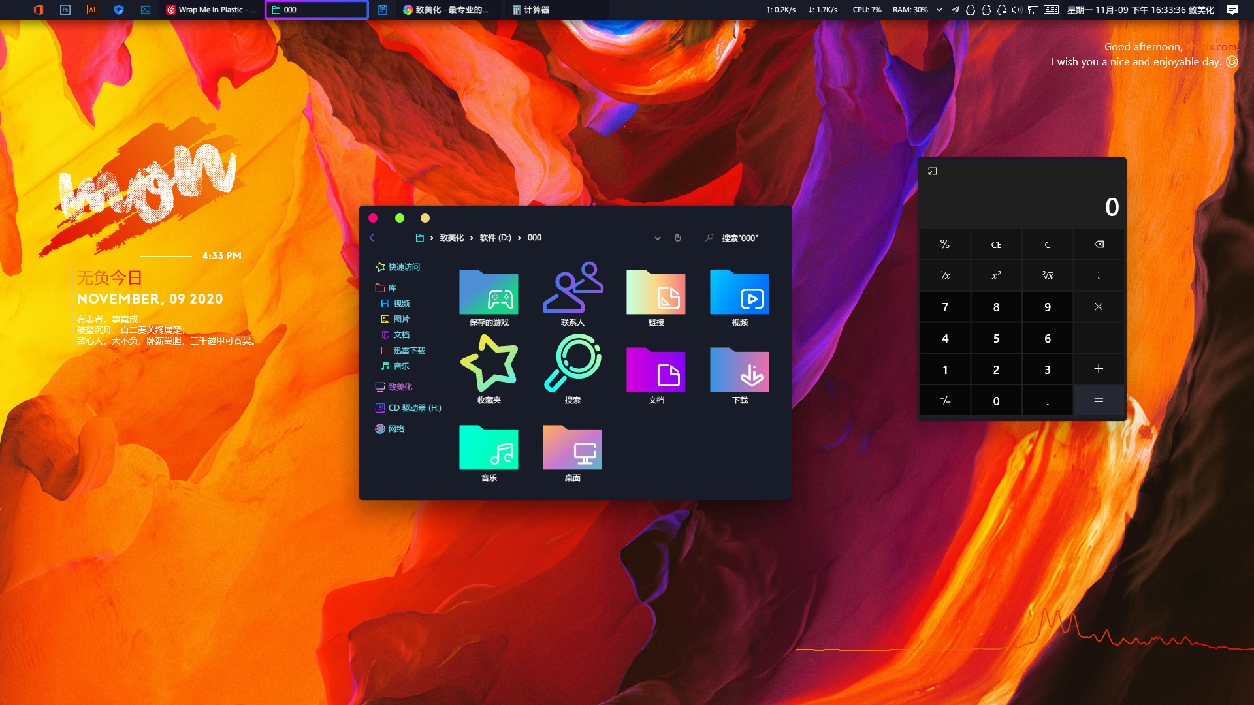The height and width of the screenshot is (705, 1254).
Task: Toggle calculator keep-on-top mode icon
Action: click(933, 171)
